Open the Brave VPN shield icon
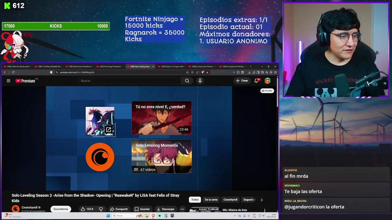 click(x=271, y=72)
